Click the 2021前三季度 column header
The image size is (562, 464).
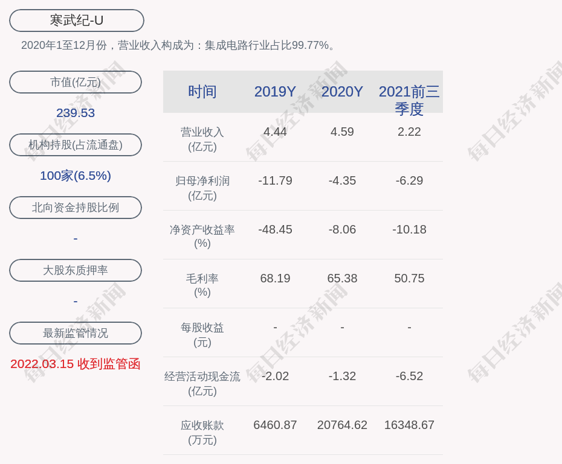pyautogui.click(x=409, y=100)
